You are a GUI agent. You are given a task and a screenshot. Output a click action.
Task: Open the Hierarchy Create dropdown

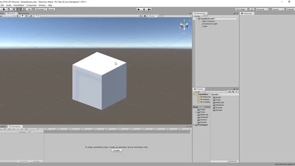click(x=197, y=16)
